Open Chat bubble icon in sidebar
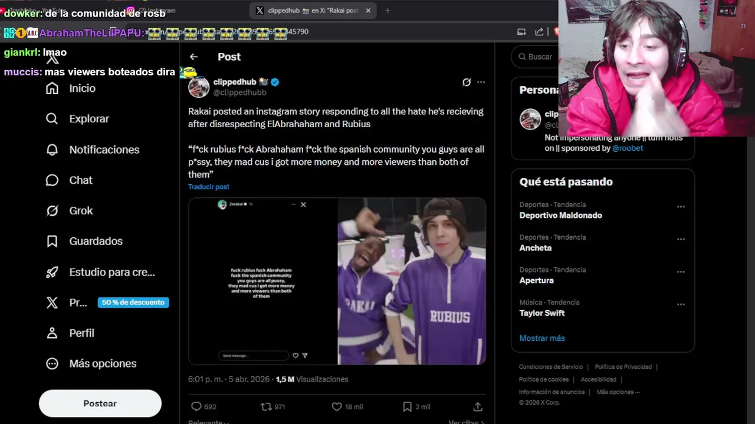The height and width of the screenshot is (424, 755). pos(52,180)
